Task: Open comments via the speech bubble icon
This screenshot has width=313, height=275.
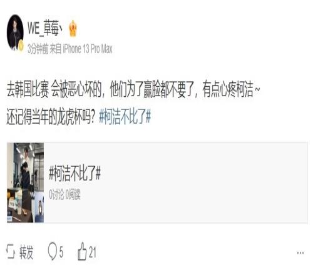Action: (52, 251)
